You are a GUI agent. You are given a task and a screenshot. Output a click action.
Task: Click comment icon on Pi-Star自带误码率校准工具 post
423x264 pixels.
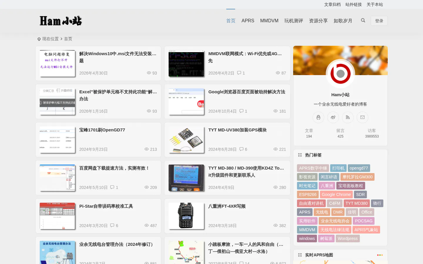(112, 225)
